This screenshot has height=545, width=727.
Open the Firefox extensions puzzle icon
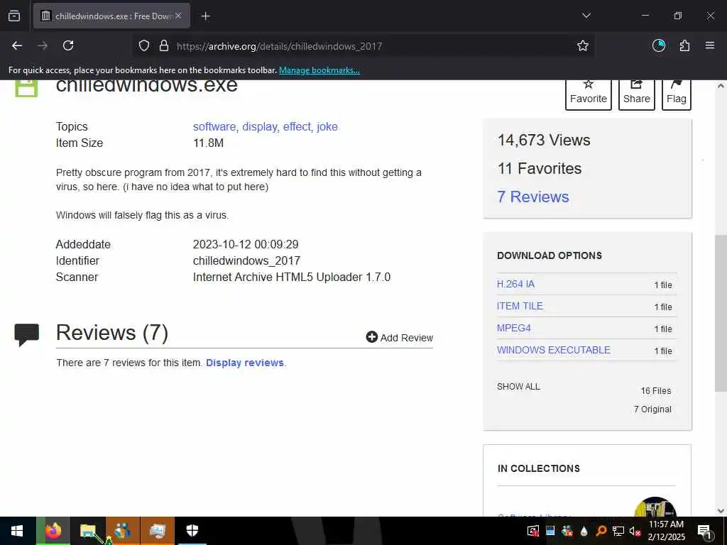click(x=684, y=45)
